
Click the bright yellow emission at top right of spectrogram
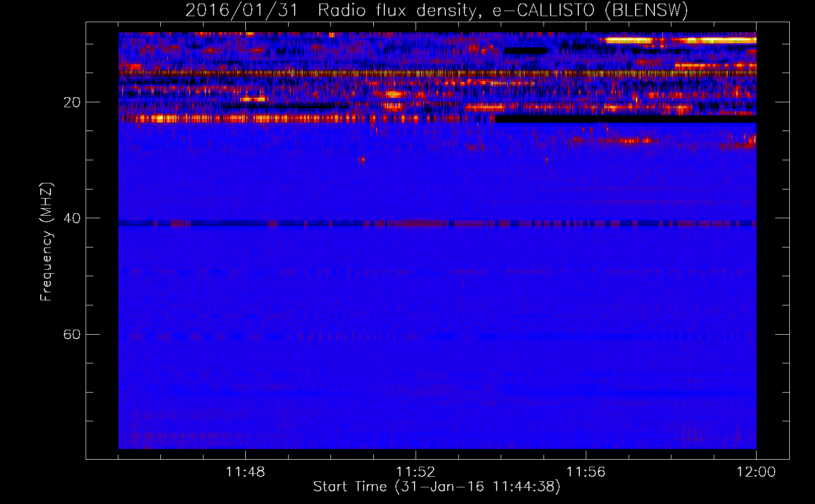(x=680, y=40)
